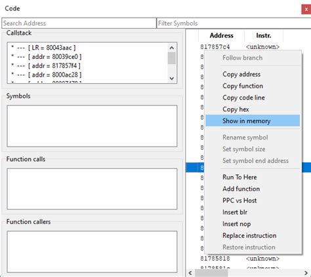
Task: Click the Instr. column header
Action: click(264, 35)
